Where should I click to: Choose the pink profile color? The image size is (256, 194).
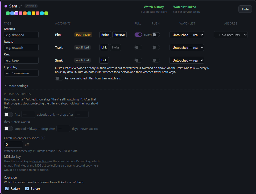tap(20, 13)
